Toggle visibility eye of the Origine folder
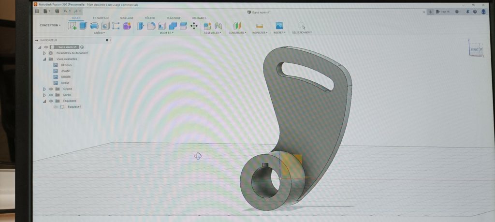This screenshot has width=495, height=222. (x=50, y=89)
